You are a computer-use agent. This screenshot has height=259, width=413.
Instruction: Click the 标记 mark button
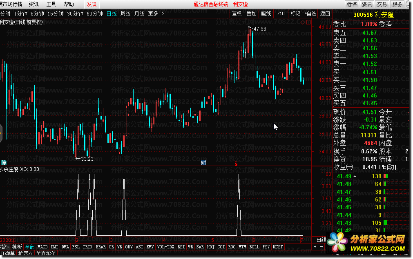click(x=295, y=14)
